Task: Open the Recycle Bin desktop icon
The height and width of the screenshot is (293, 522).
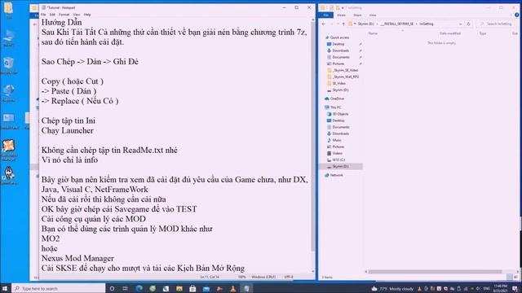Action: pos(9,65)
